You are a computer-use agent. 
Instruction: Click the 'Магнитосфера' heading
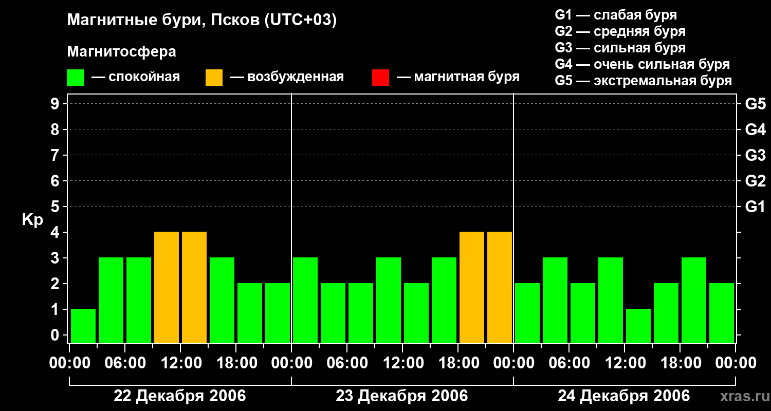(x=121, y=52)
